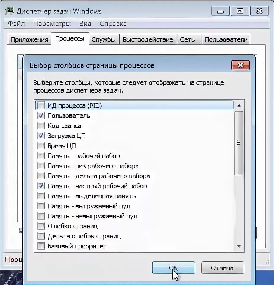Viewport: 274px width, 285px height.
Task: Maximize the Task Manager window
Action: click(x=240, y=12)
